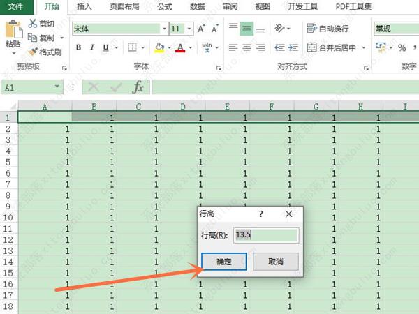Click the Cut scissors icon
The height and width of the screenshot is (314, 419).
(34, 24)
